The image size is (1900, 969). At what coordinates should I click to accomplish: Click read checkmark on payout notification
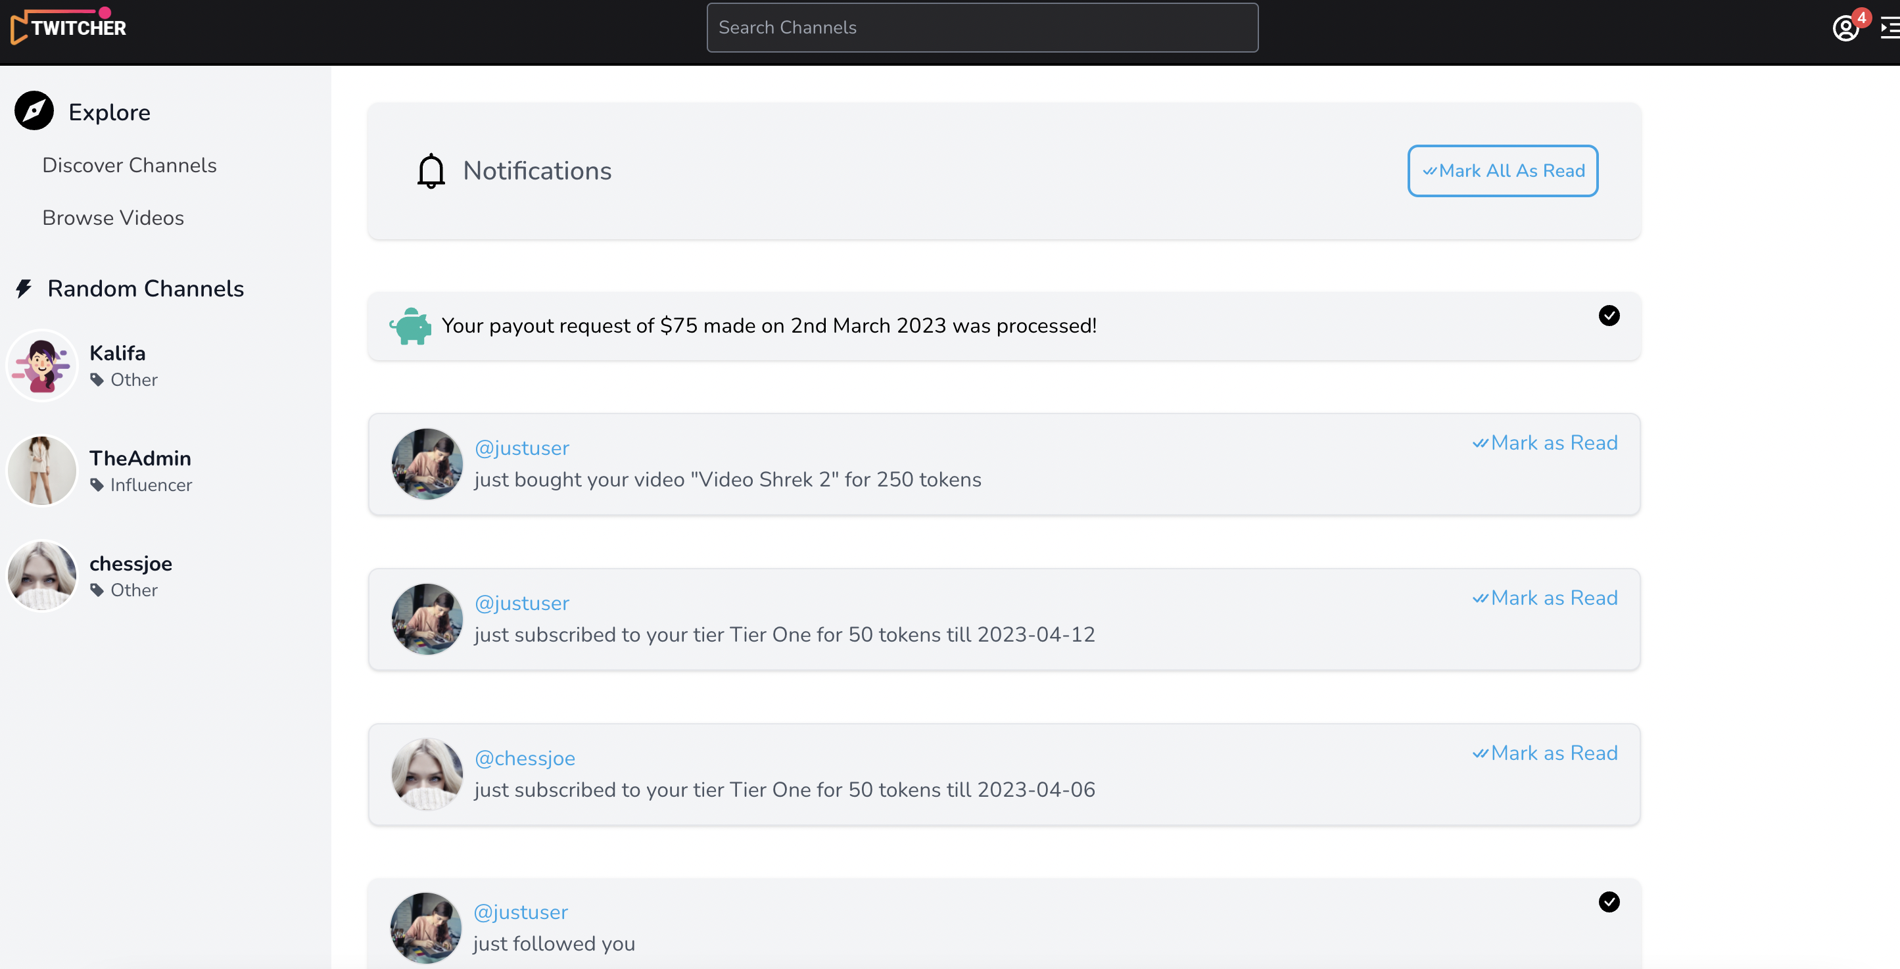click(1609, 316)
